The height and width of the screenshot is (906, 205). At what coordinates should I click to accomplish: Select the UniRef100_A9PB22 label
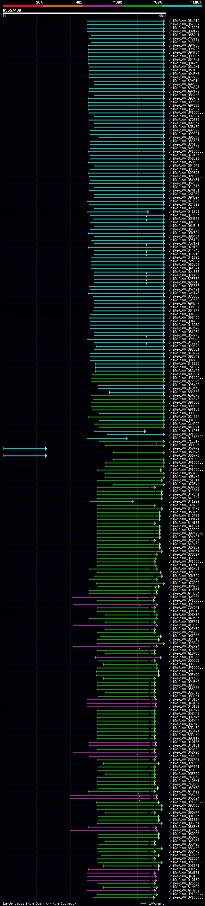pos(184,130)
